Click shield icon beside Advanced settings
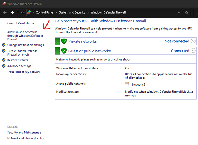 tap(4, 66)
